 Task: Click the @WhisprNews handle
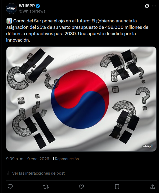tap(32, 11)
